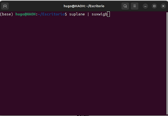Click the window title 'hugo@HAOH: ~/Escritorio'

84,6
